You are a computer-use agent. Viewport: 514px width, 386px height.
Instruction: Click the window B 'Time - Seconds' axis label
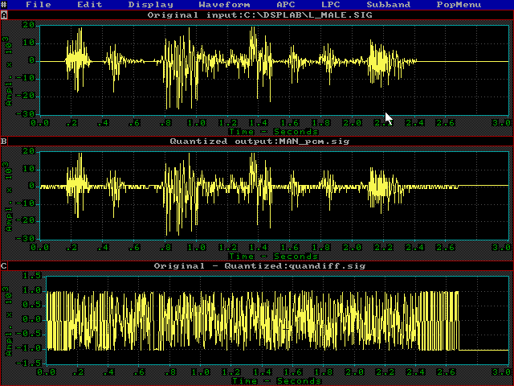pyautogui.click(x=274, y=256)
